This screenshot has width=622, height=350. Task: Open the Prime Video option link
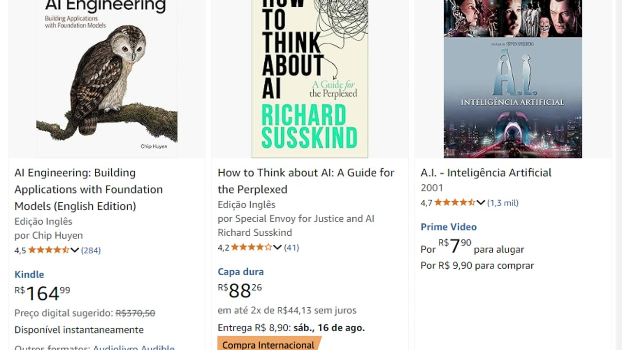[x=449, y=227]
